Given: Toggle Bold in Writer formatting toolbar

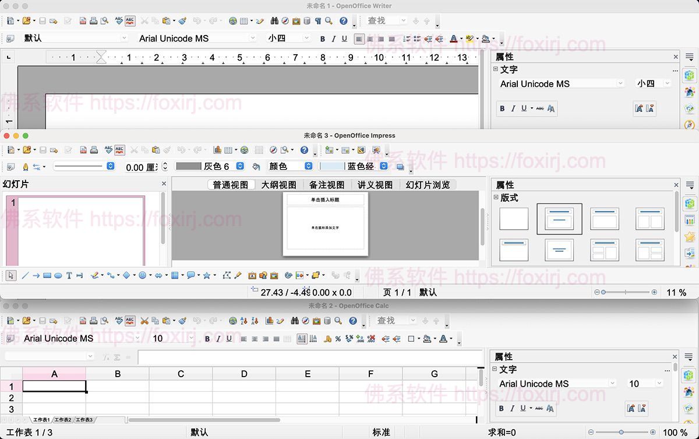Looking at the screenshot, I should [322, 39].
